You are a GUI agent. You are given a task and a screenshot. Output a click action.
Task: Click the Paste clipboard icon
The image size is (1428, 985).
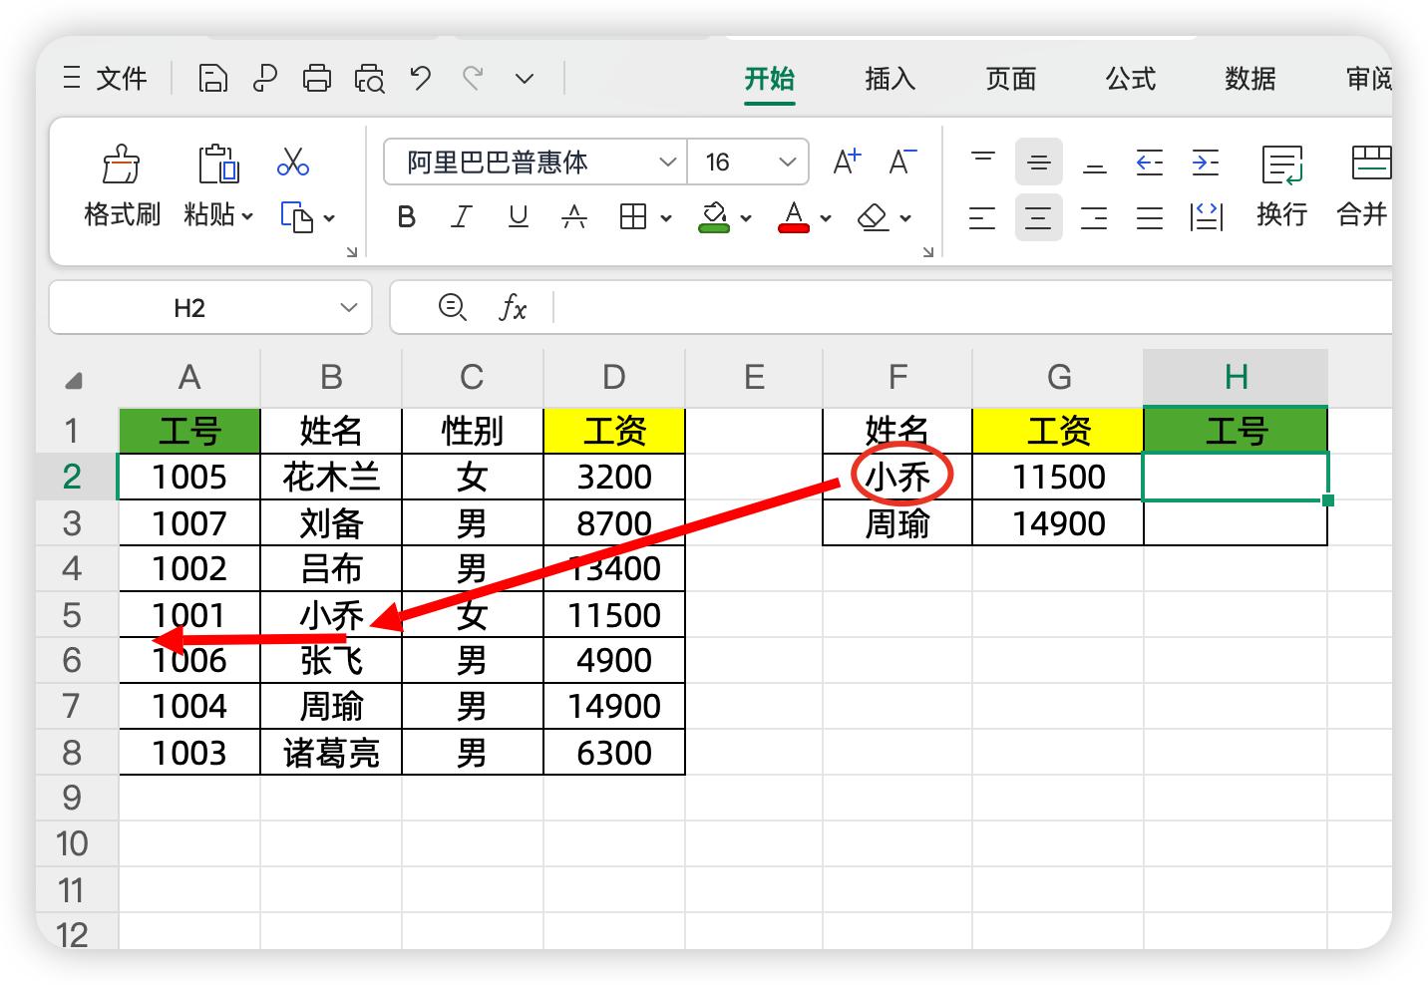point(218,164)
